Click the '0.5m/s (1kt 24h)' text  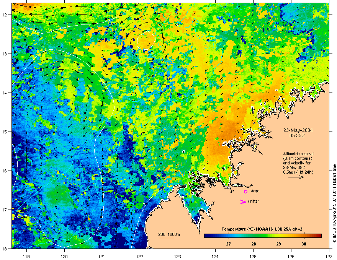pos(298,172)
